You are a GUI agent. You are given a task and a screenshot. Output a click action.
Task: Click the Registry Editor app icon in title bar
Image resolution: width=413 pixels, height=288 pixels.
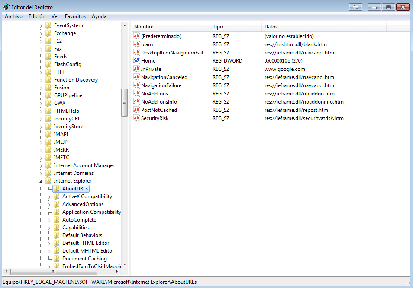tap(6, 7)
